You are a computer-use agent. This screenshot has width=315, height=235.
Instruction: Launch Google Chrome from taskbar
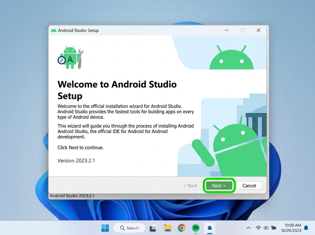(182, 228)
